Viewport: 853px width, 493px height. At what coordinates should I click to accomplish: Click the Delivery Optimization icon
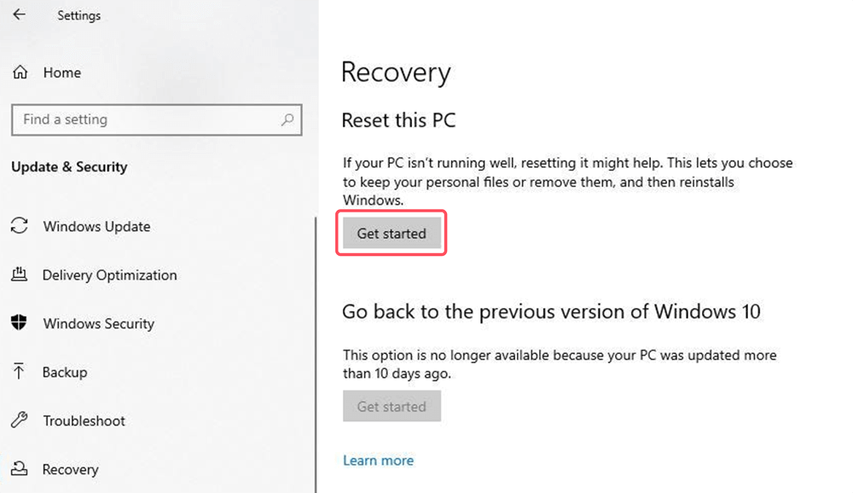pyautogui.click(x=19, y=275)
